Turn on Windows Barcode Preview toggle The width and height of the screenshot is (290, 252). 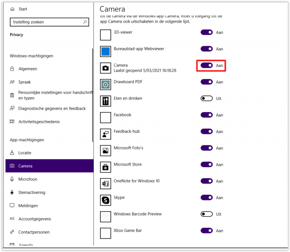pyautogui.click(x=207, y=214)
